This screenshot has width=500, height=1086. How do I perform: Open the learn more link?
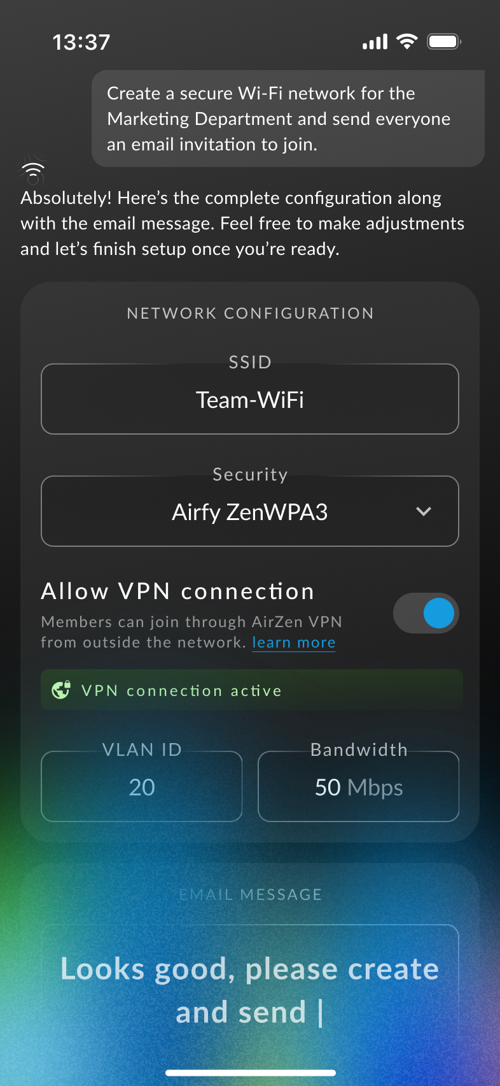point(294,642)
